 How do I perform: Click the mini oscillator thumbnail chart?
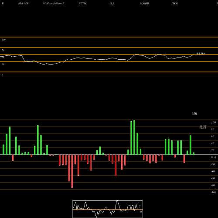click(108, 209)
